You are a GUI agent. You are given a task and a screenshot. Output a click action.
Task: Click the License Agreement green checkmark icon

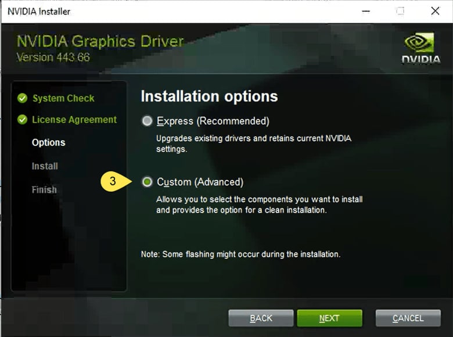[x=22, y=119]
